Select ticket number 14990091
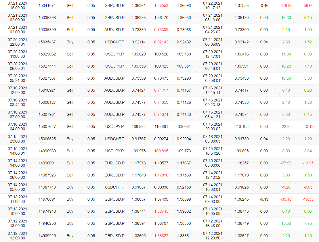 [47, 163]
